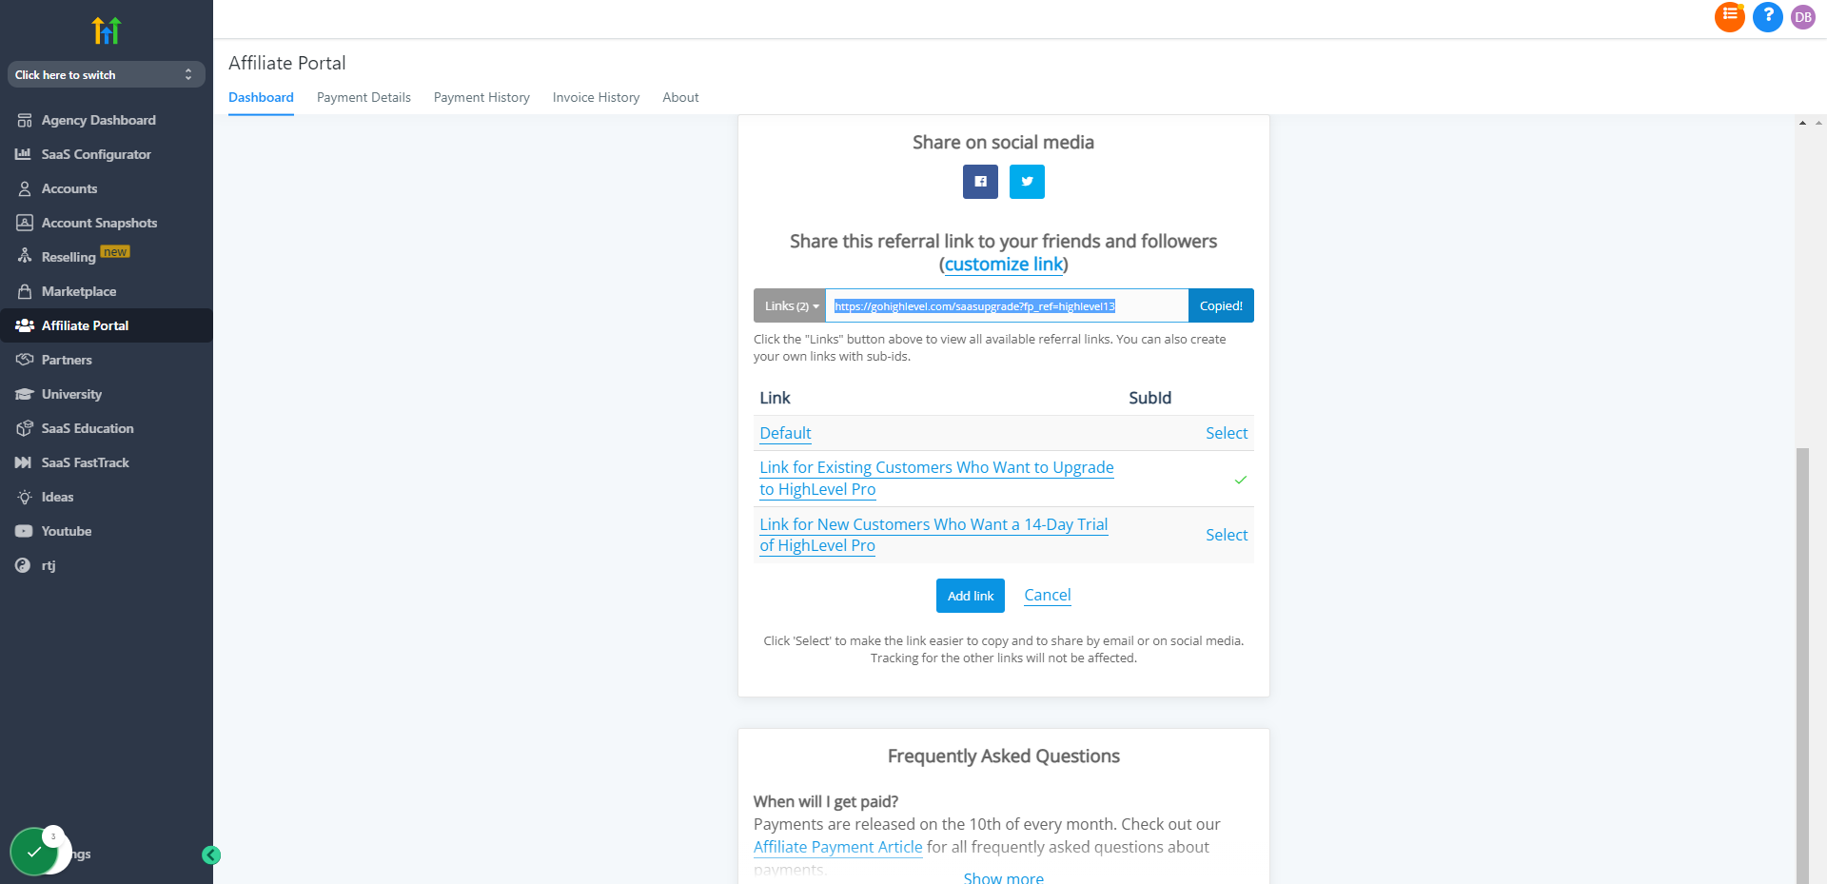Click the Cancel link

[1048, 595]
